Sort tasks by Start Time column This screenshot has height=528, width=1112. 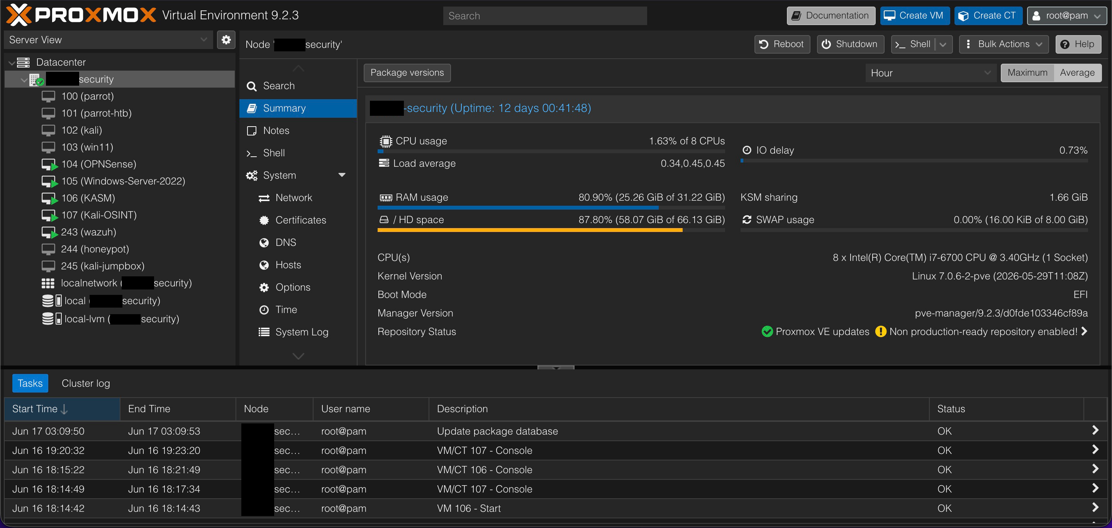[62, 408]
